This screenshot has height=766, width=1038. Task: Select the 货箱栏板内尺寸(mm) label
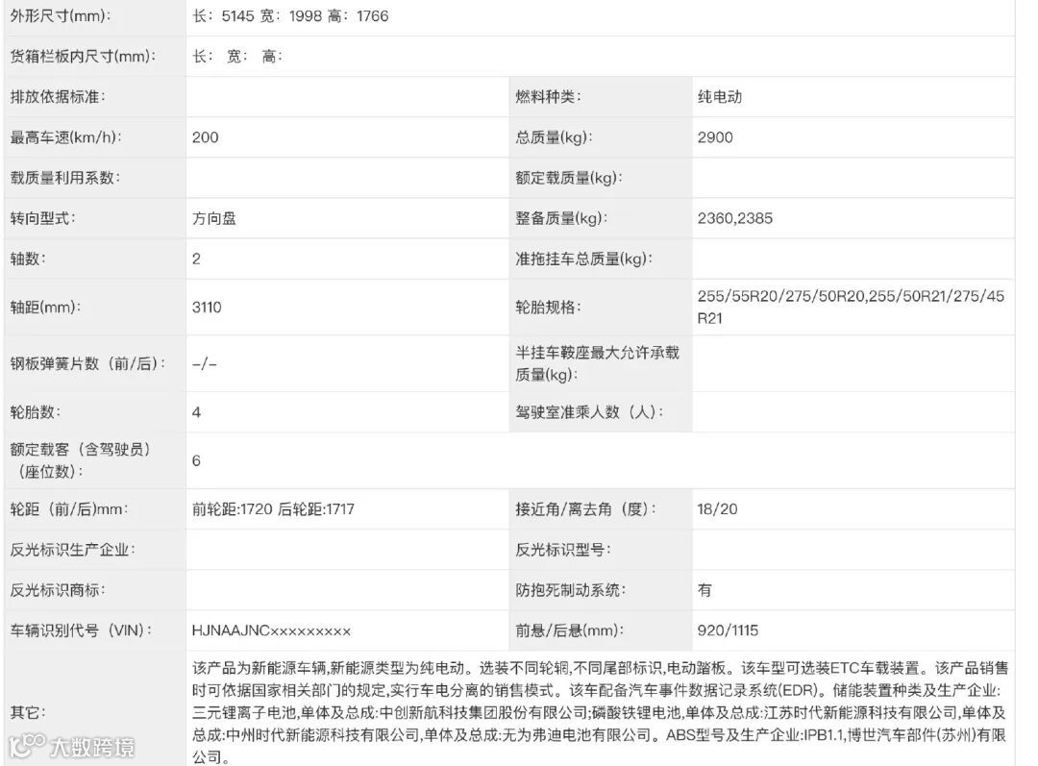pos(83,57)
